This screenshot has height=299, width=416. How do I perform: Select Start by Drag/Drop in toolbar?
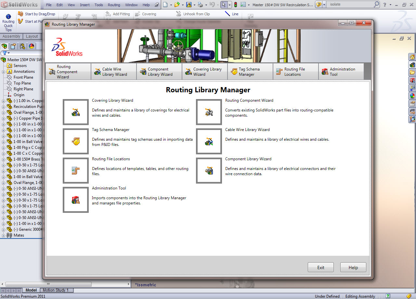point(37,14)
